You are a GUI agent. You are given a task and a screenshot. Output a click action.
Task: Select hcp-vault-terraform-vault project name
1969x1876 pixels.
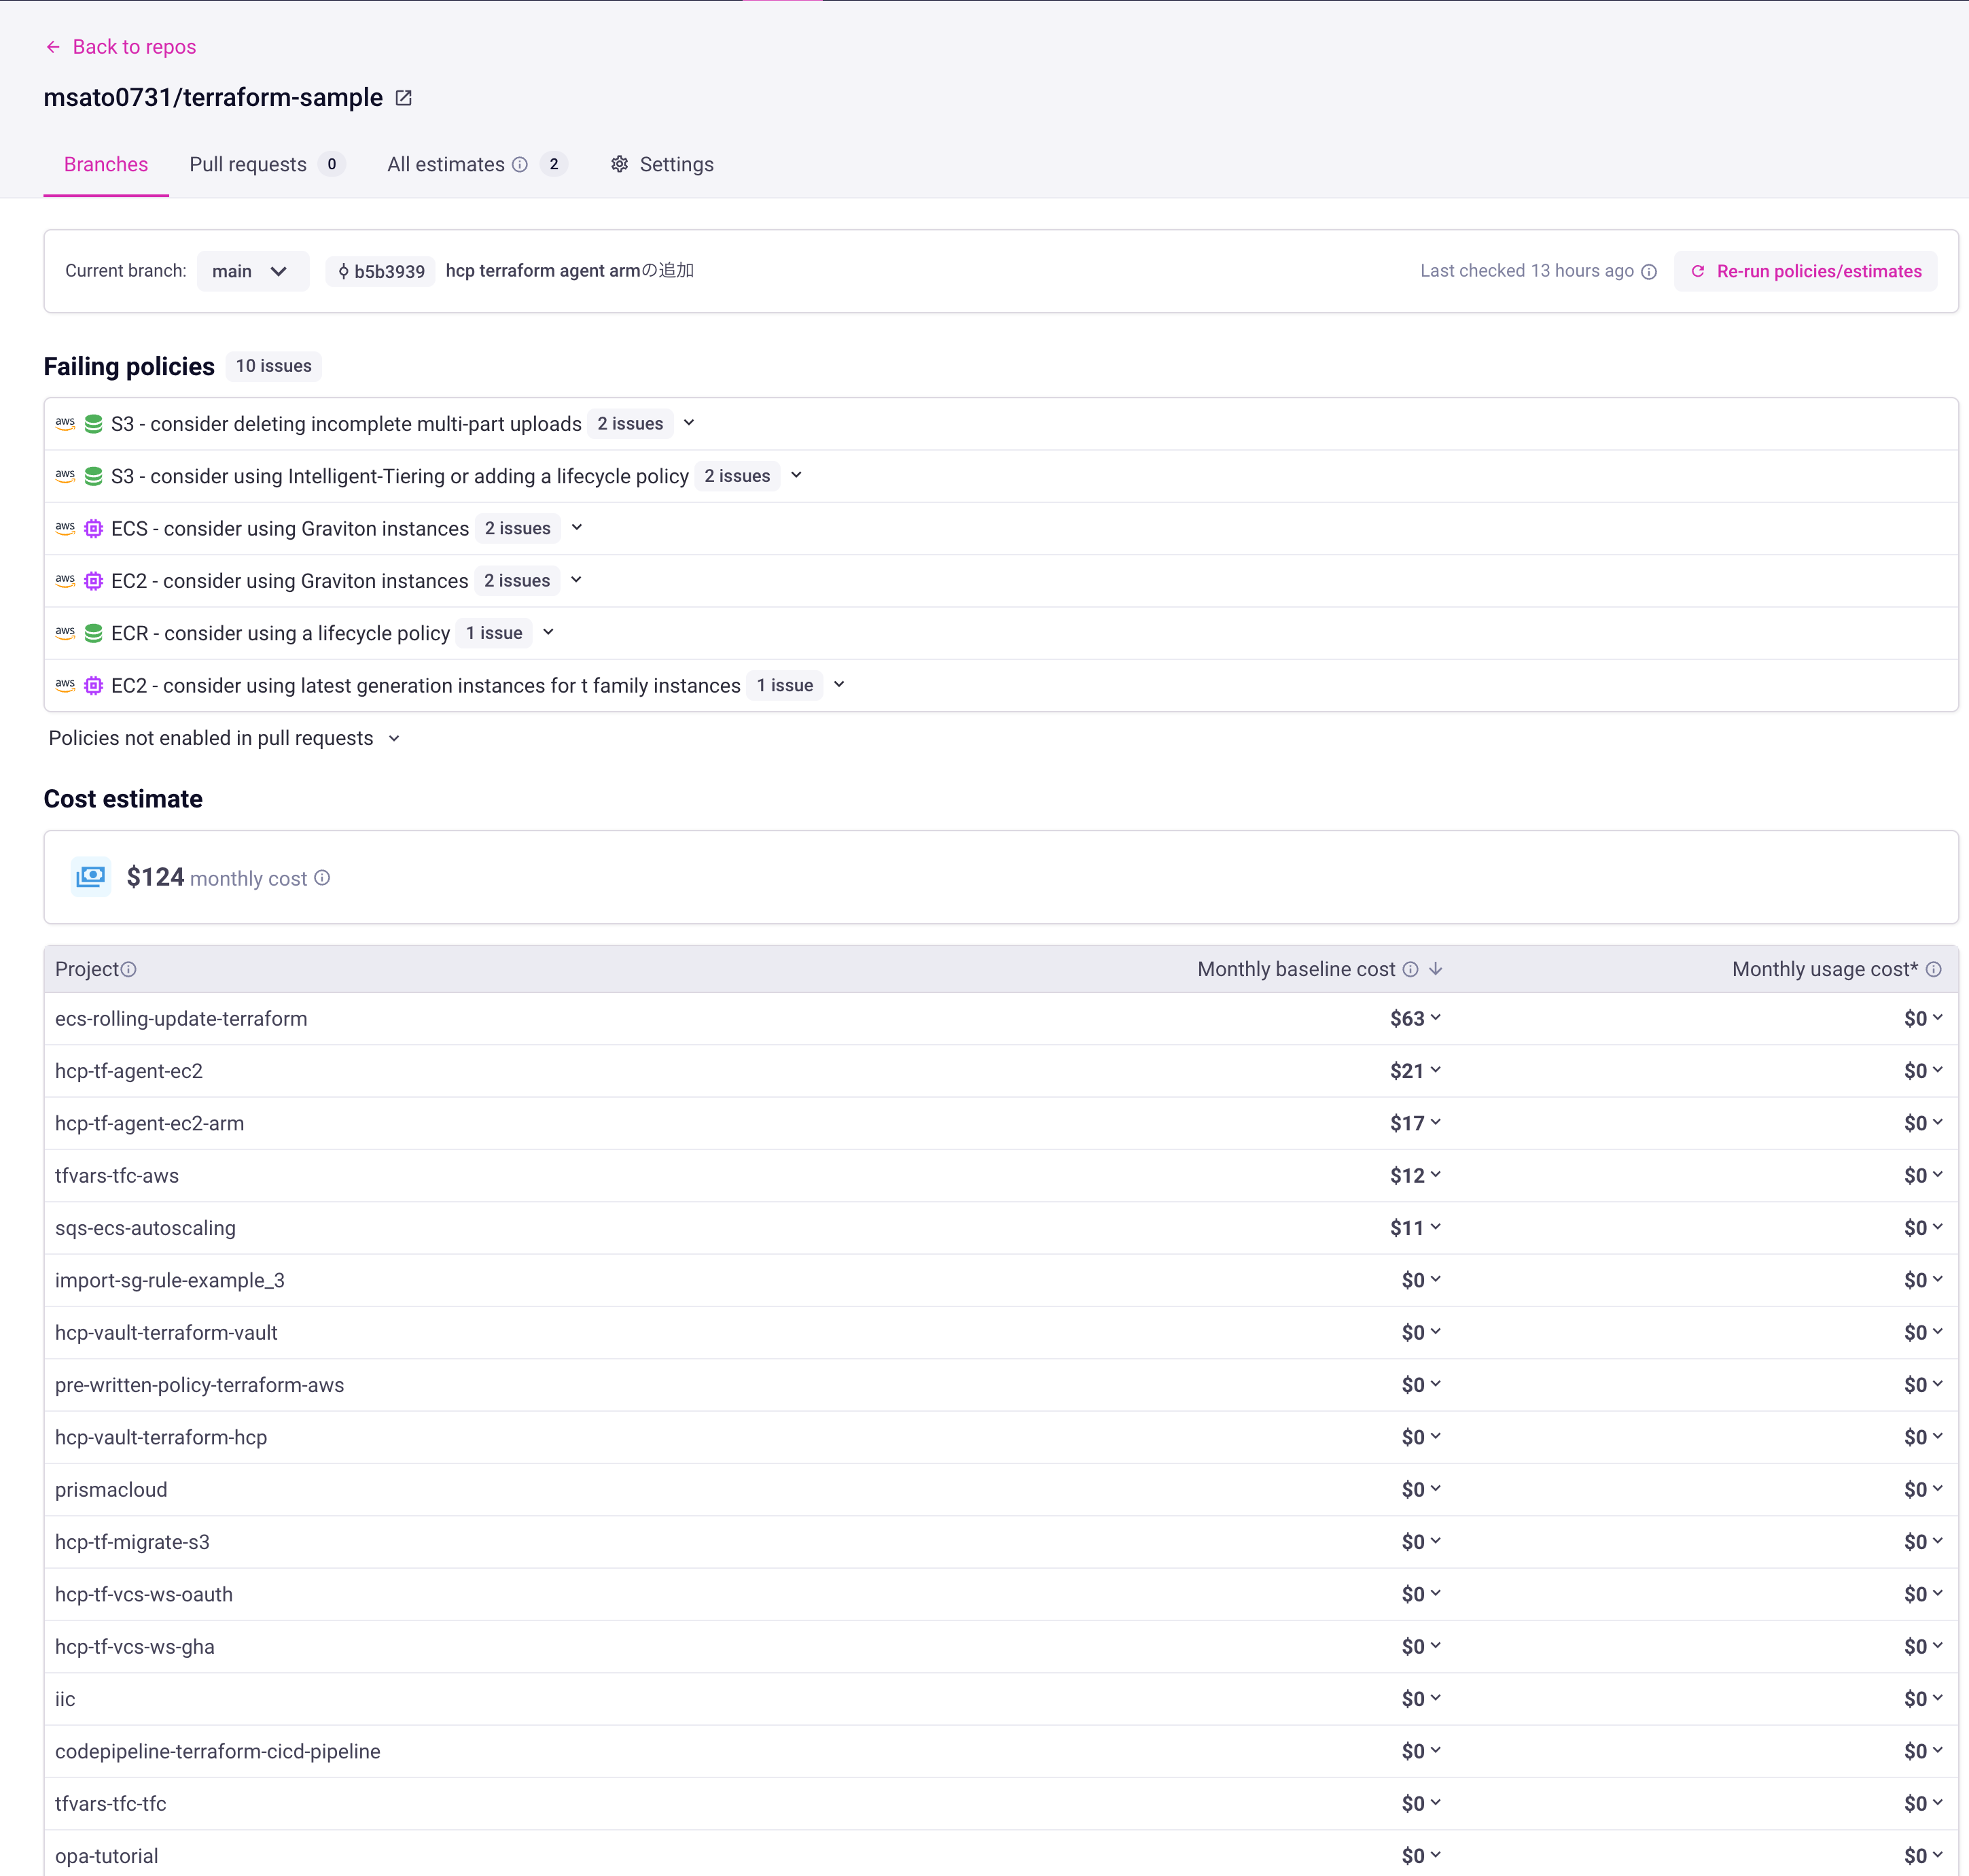(166, 1332)
